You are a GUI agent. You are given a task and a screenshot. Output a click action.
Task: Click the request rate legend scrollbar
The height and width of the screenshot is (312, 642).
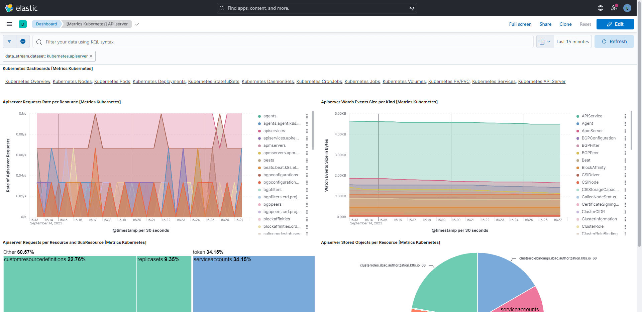pyautogui.click(x=313, y=130)
